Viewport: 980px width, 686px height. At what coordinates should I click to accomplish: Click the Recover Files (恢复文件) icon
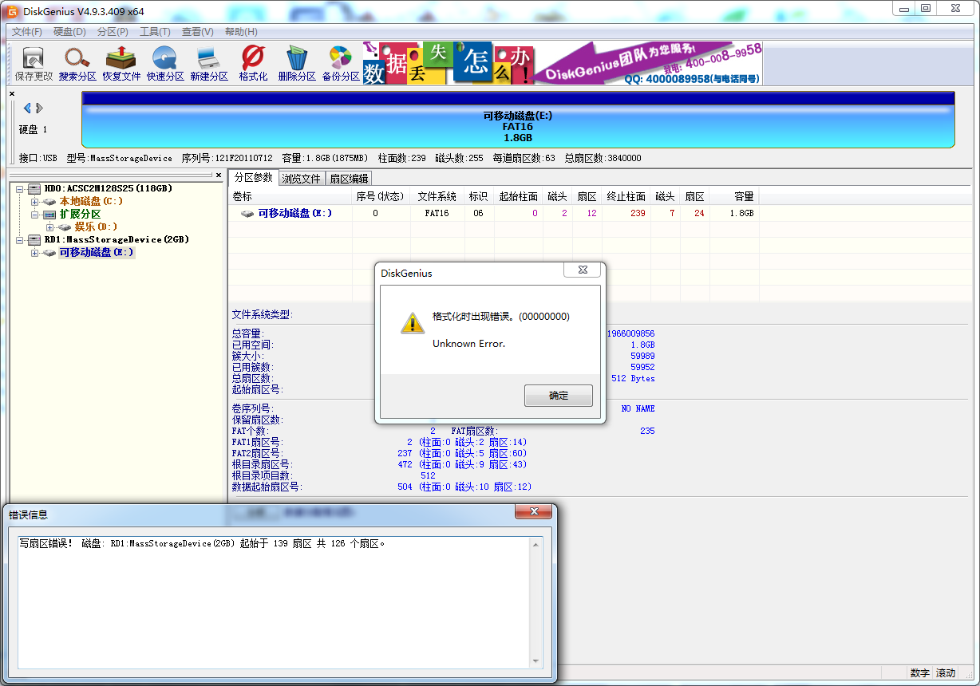(x=121, y=64)
